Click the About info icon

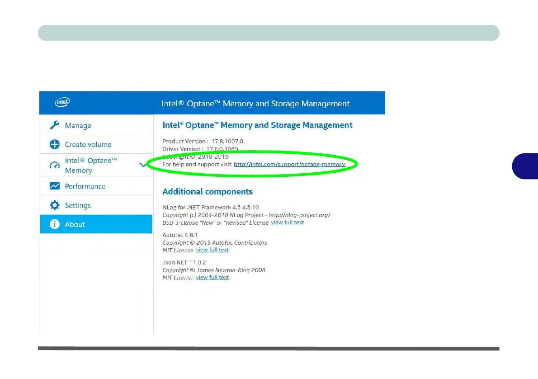pyautogui.click(x=55, y=224)
